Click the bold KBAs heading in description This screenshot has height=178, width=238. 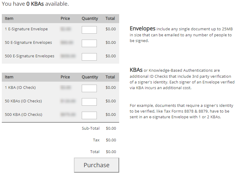click(x=136, y=70)
